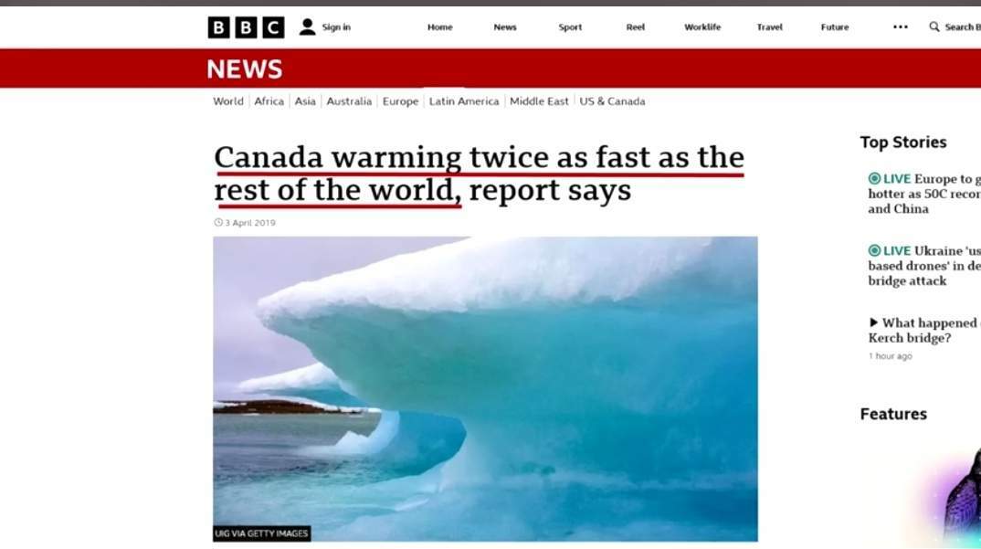Viewport: 981px width, 549px height.
Task: Click the iceberg article image
Action: (x=486, y=389)
